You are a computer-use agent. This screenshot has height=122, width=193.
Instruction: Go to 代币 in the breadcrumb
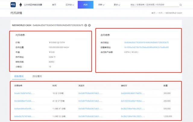pyautogui.click(x=160, y=13)
